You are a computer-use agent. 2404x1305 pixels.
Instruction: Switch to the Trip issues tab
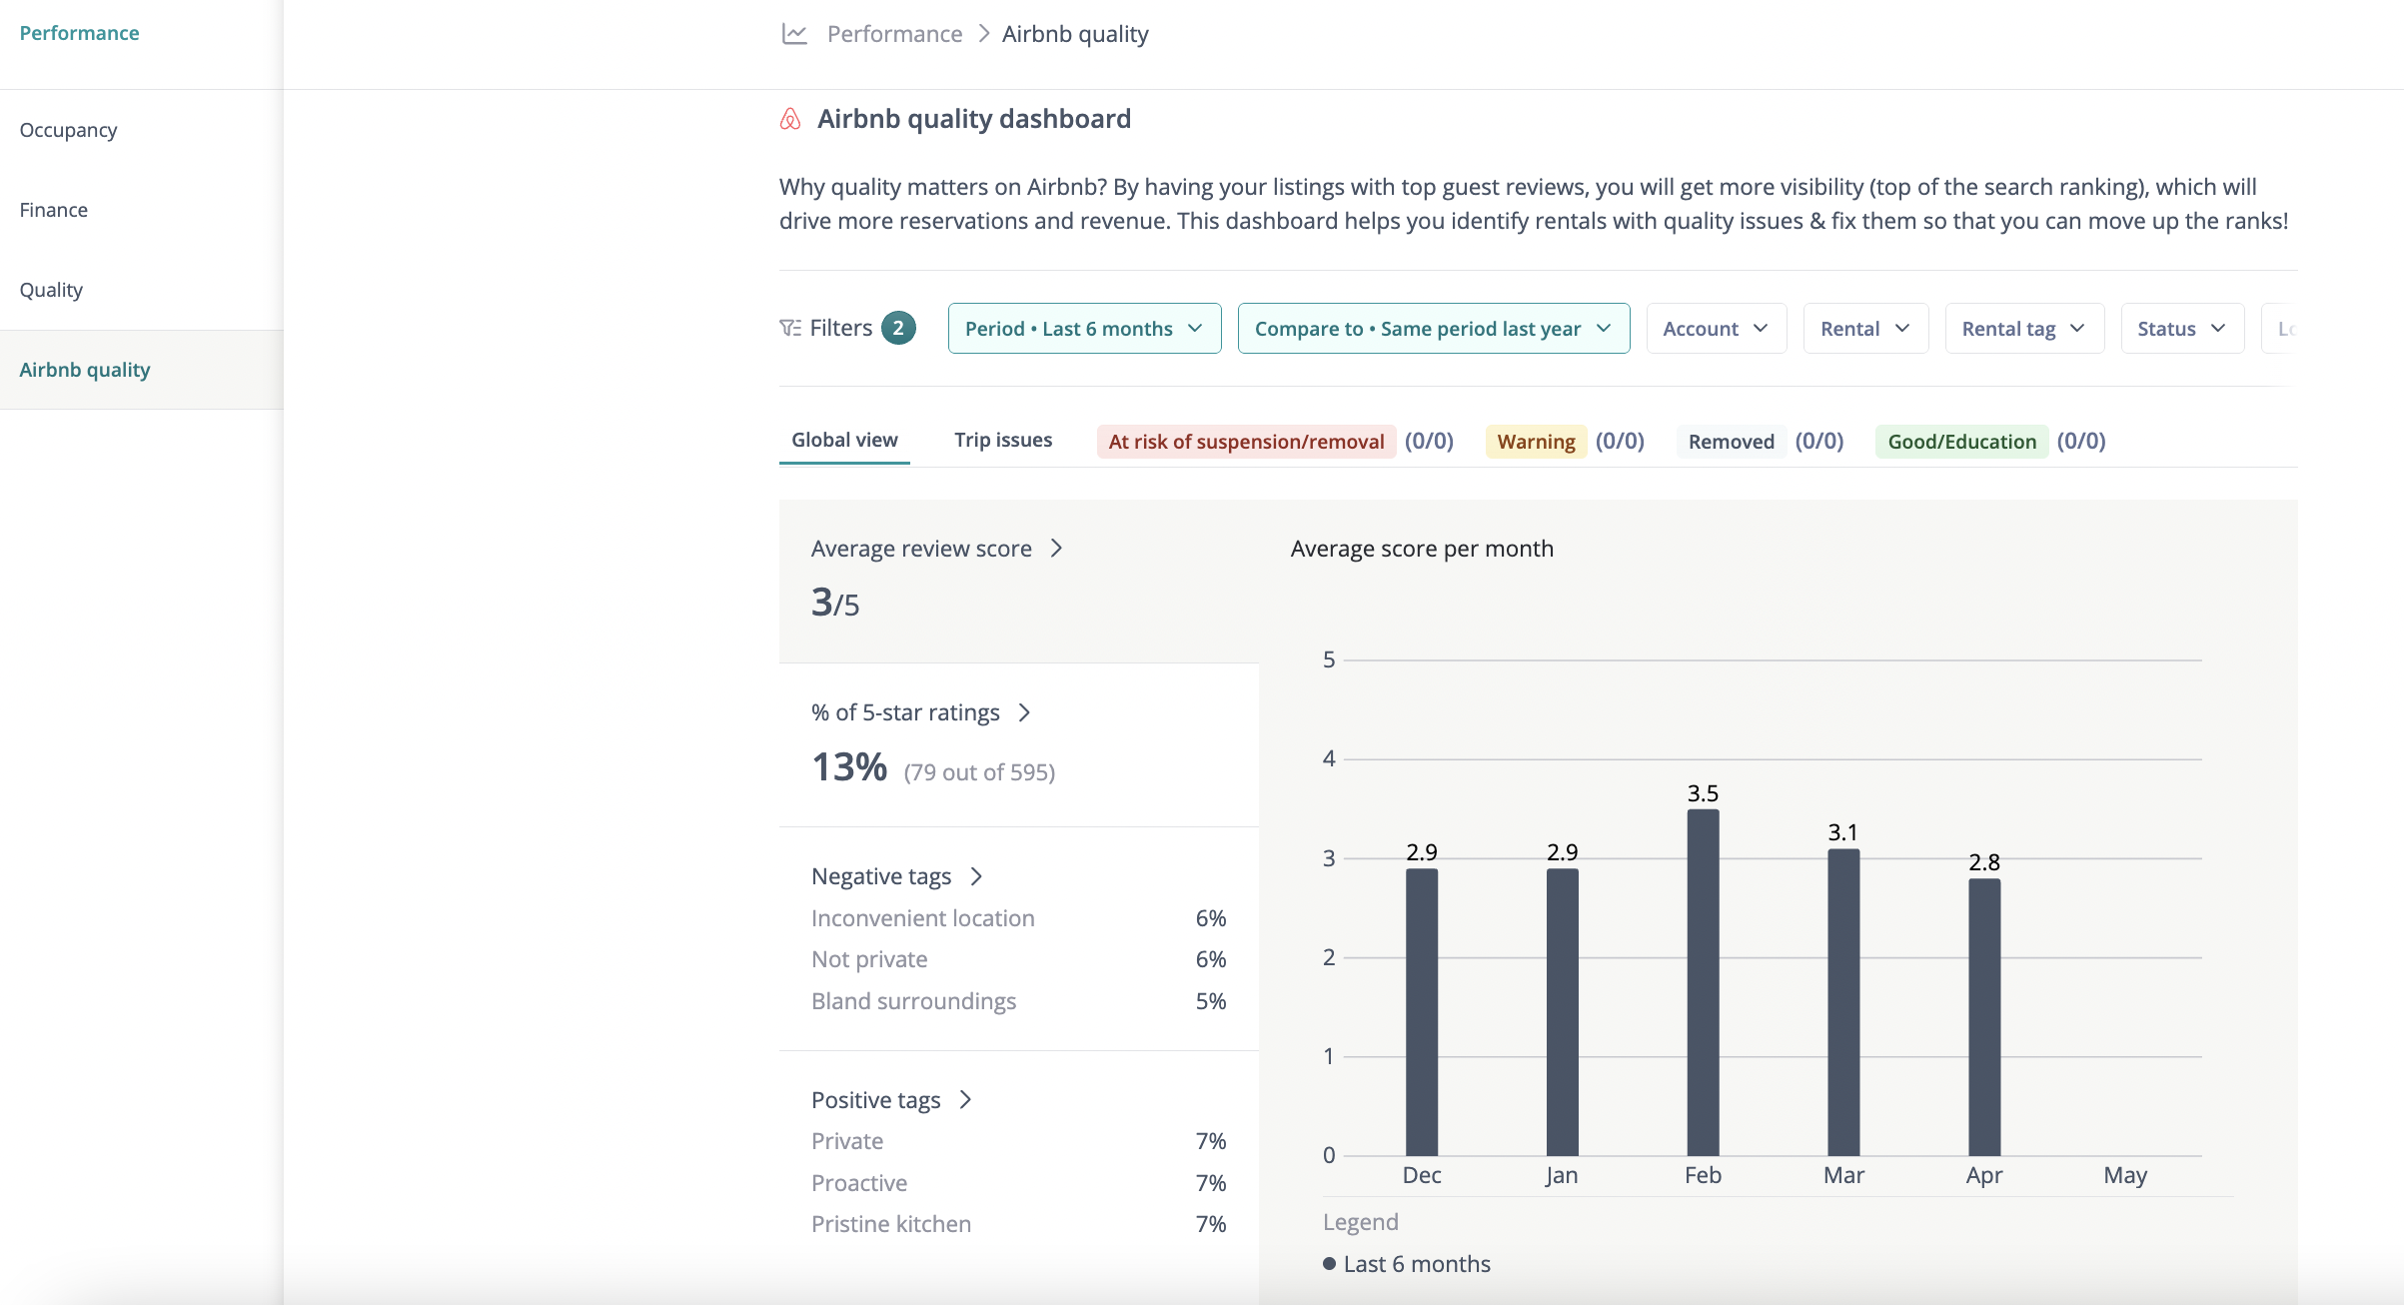coord(1003,440)
